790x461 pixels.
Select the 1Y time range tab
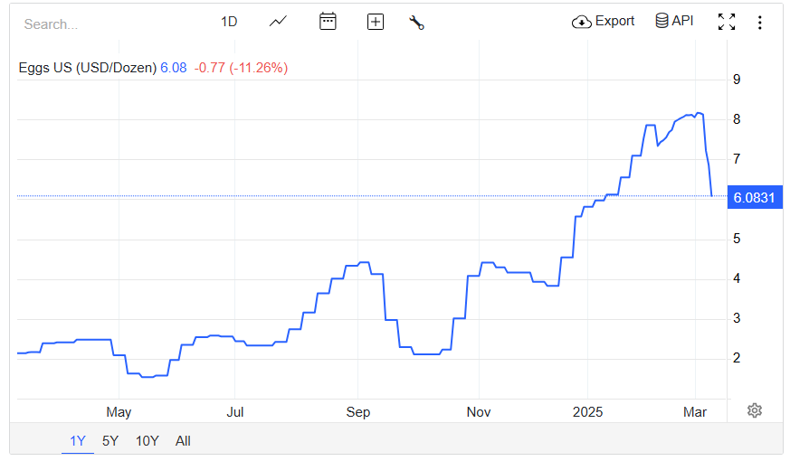pos(78,441)
